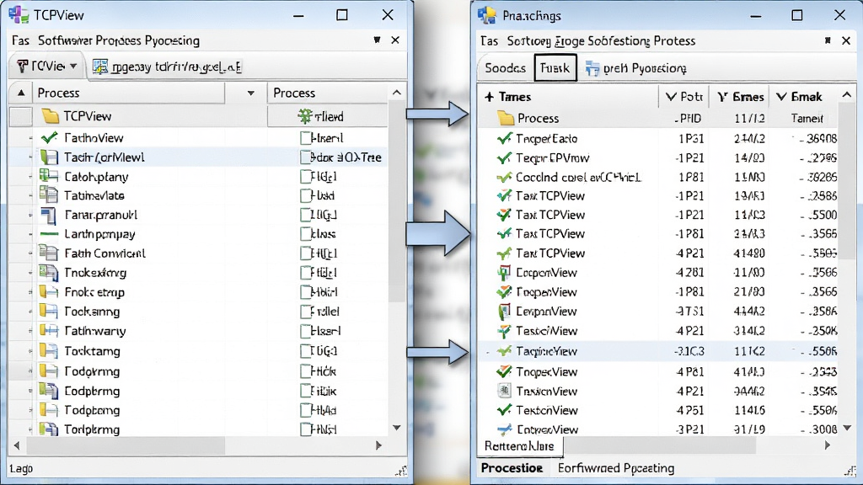This screenshot has width=863, height=485.
Task: Click the icon beside EevpanView
Action: tap(504, 312)
